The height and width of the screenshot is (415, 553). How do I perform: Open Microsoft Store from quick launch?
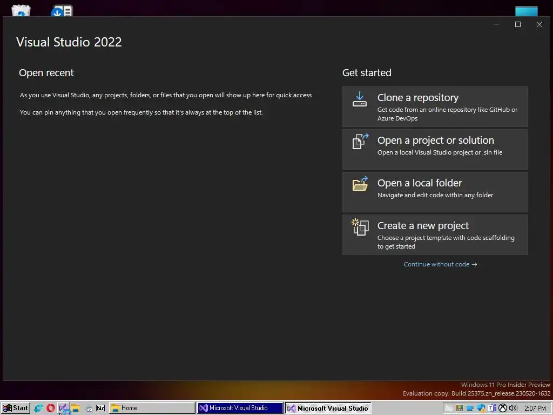(90, 409)
